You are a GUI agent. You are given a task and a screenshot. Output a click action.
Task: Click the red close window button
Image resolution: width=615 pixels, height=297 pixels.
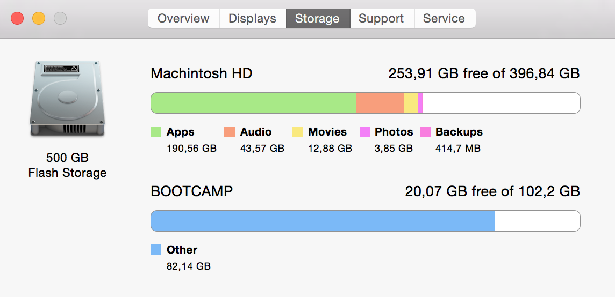pyautogui.click(x=17, y=18)
